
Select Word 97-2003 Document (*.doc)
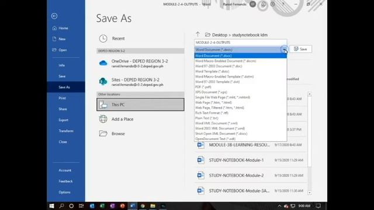240,66
